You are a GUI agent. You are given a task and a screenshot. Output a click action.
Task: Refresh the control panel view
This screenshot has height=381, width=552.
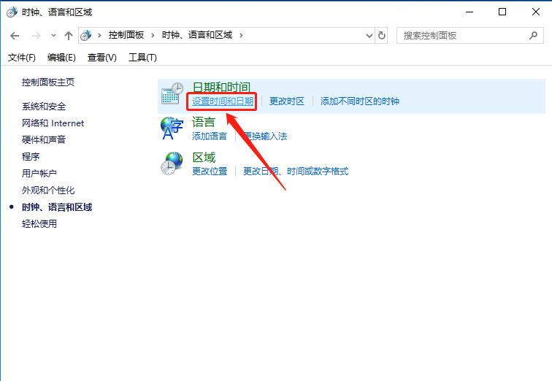tap(382, 35)
